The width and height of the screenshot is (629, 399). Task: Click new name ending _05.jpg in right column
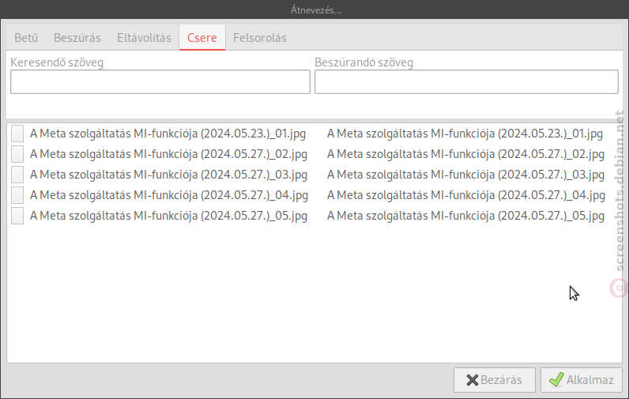465,216
